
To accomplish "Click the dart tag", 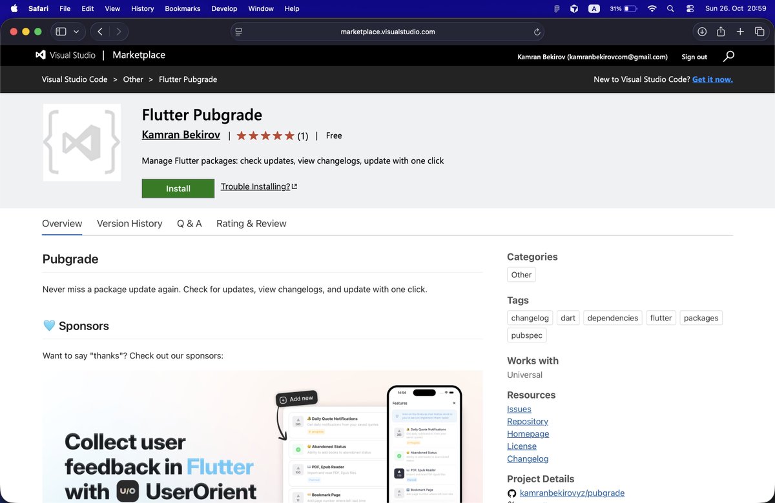I will click(568, 318).
